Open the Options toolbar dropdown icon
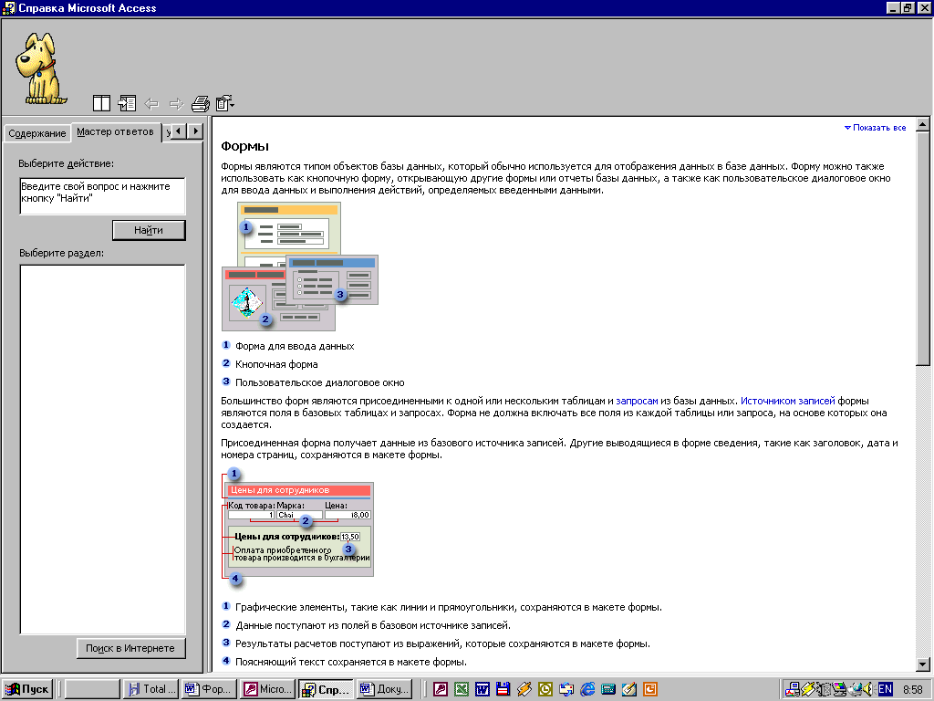The height and width of the screenshot is (701, 934). click(224, 104)
